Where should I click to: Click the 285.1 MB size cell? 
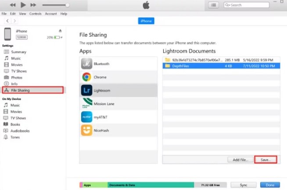[232, 60]
